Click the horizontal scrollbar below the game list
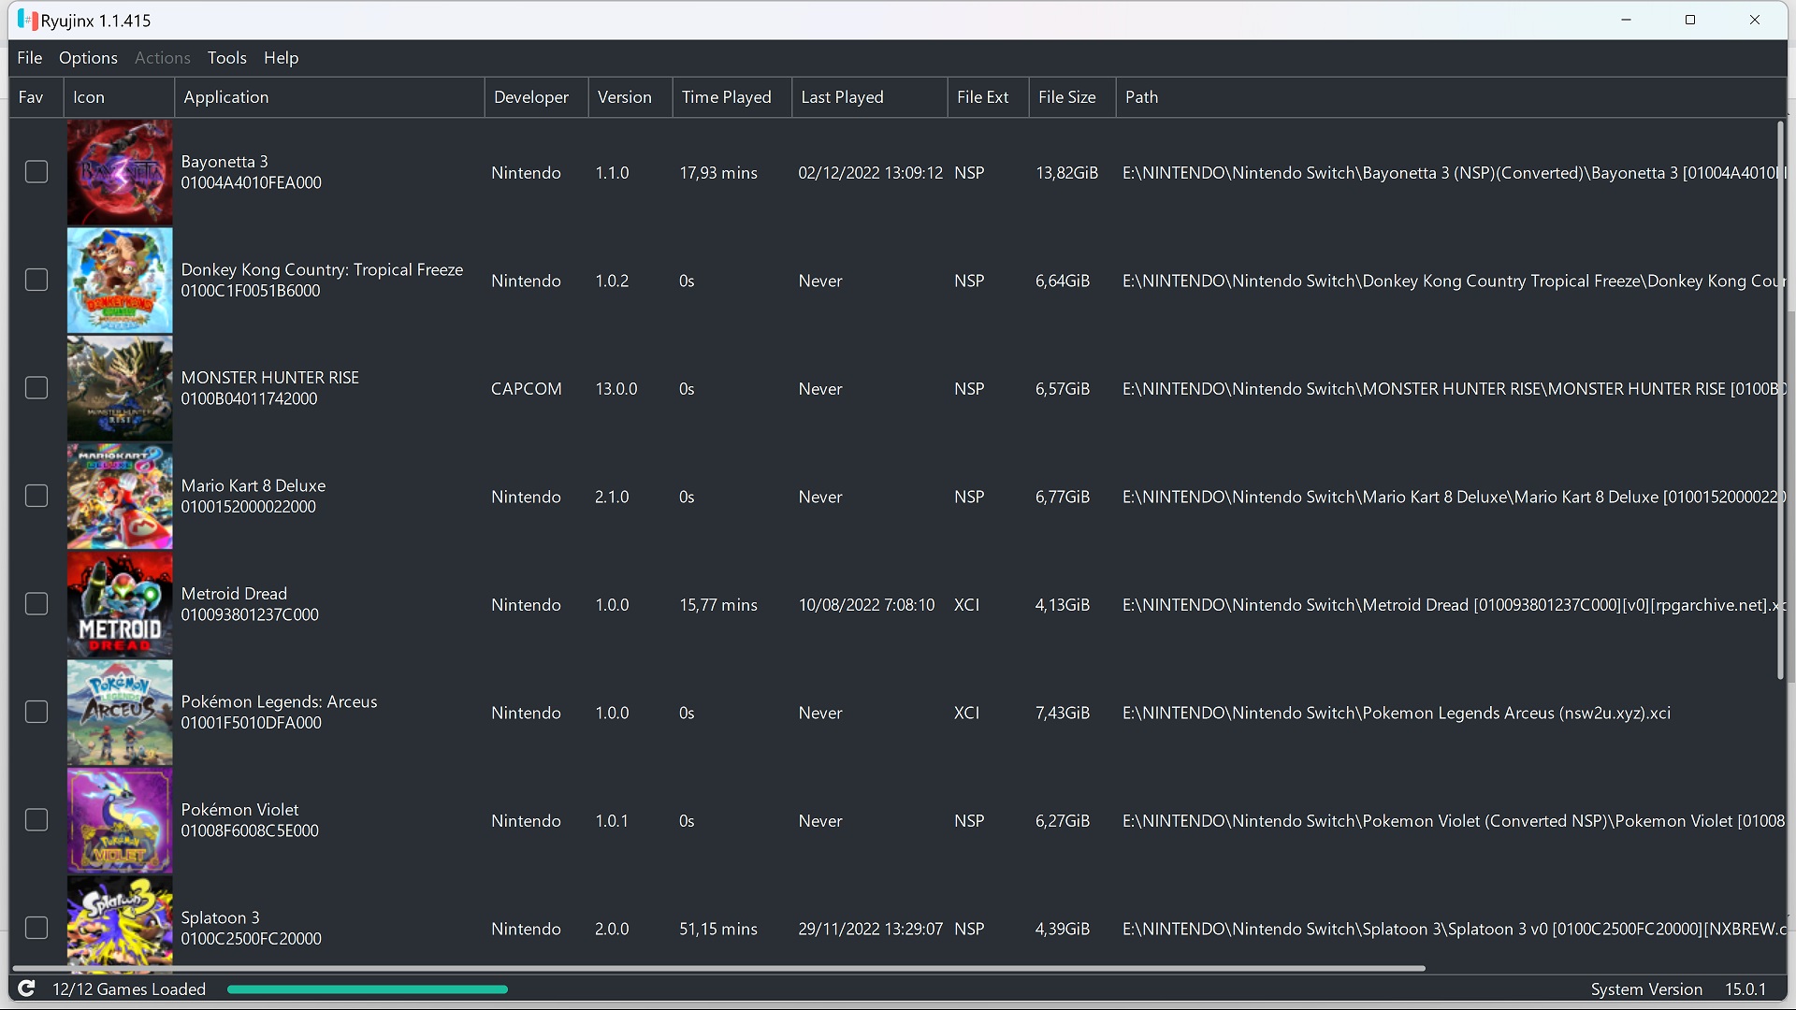Screen dimensions: 1796x1010 pyautogui.click(x=718, y=968)
